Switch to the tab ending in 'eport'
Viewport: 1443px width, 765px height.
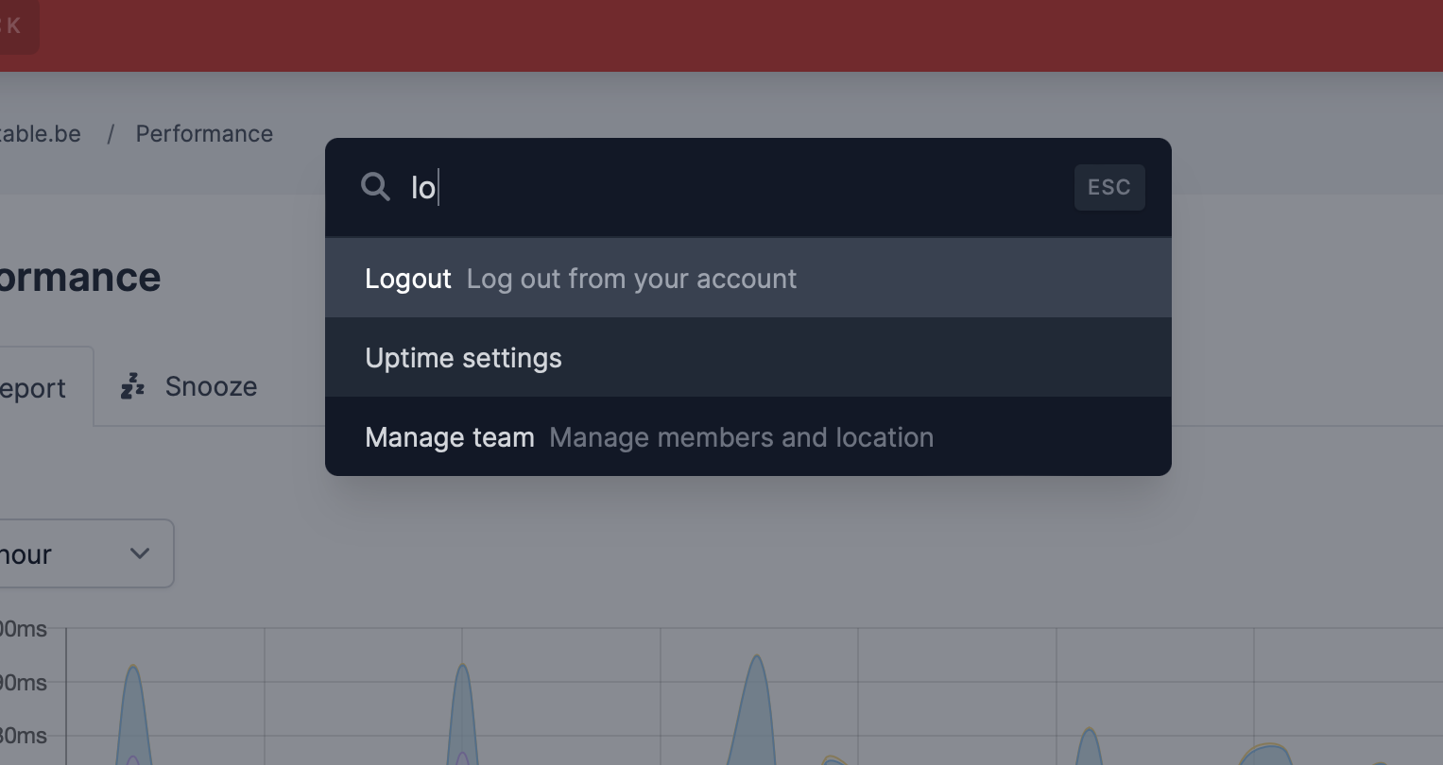46,387
